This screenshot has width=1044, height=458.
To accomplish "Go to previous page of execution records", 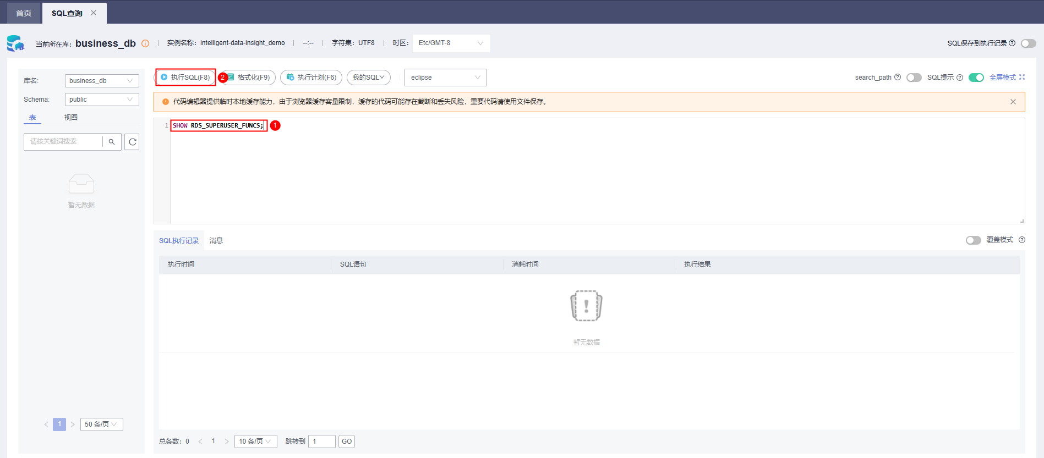I will point(200,442).
